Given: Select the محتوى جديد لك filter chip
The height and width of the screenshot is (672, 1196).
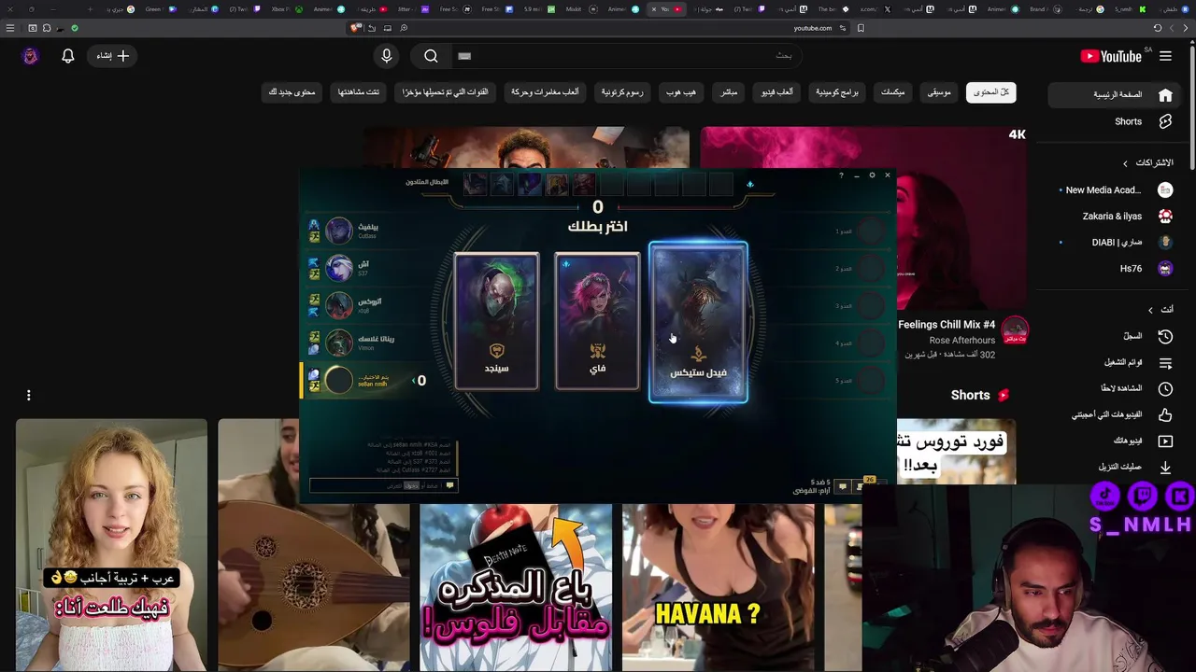Looking at the screenshot, I should (x=292, y=92).
